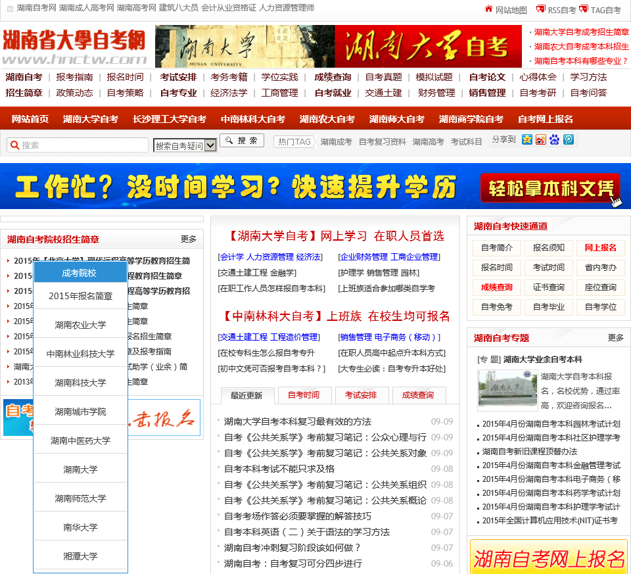Click into the 搜索 text input field
631x574 pixels.
click(78, 145)
